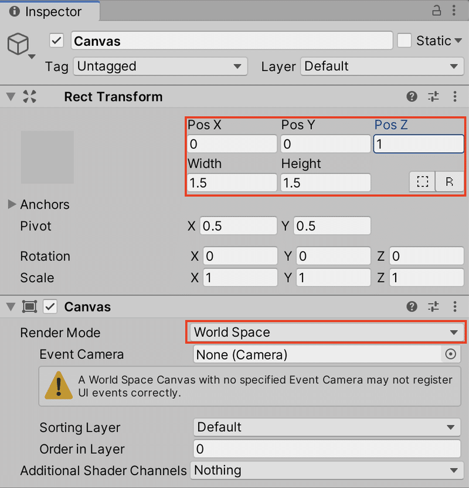Open Rect Transform component options menu
This screenshot has width=469, height=488.
point(455,97)
